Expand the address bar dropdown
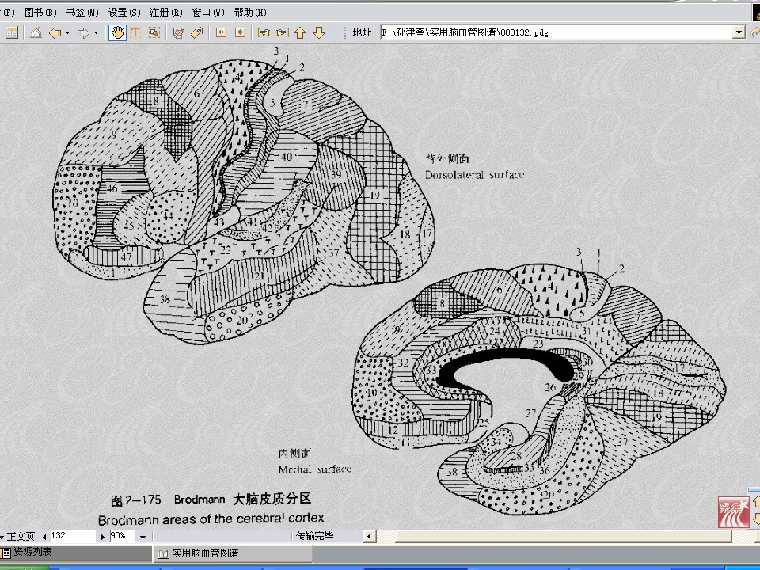Viewport: 760px width, 570px height. point(739,32)
